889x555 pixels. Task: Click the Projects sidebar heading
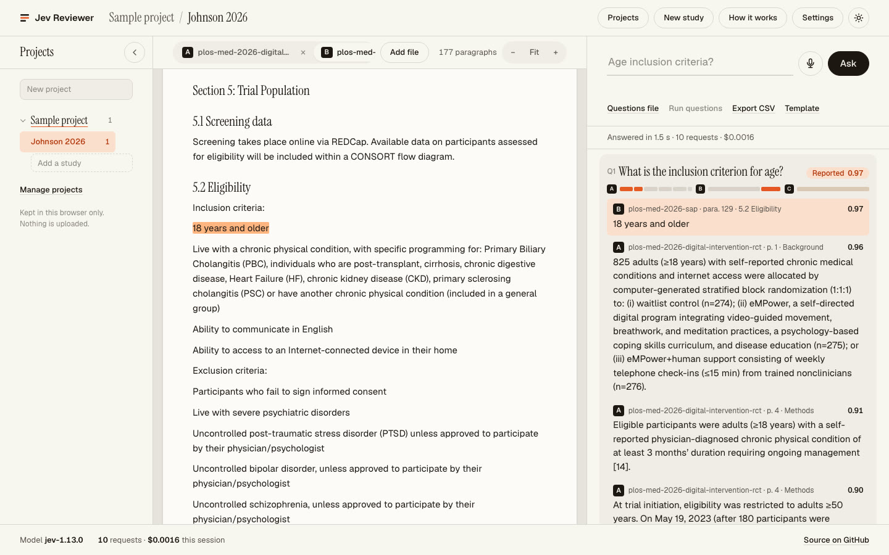(x=37, y=52)
